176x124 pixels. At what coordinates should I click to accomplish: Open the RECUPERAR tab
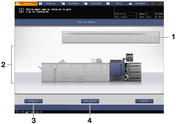pos(71,3)
